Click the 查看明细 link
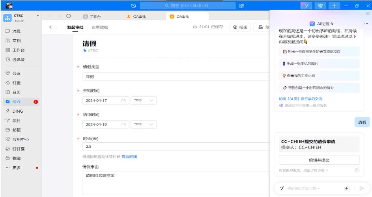The height and width of the screenshot is (197, 372). 129,157
